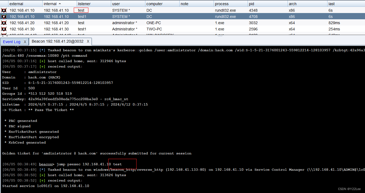This screenshot has width=365, height=193.
Task: Close the Beacon 192.168.41.20@3032 tab
Action: (88, 41)
